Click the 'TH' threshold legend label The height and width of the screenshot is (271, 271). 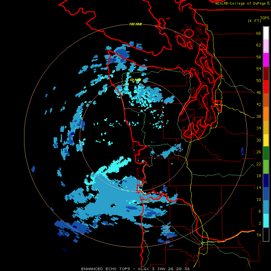click(x=259, y=235)
